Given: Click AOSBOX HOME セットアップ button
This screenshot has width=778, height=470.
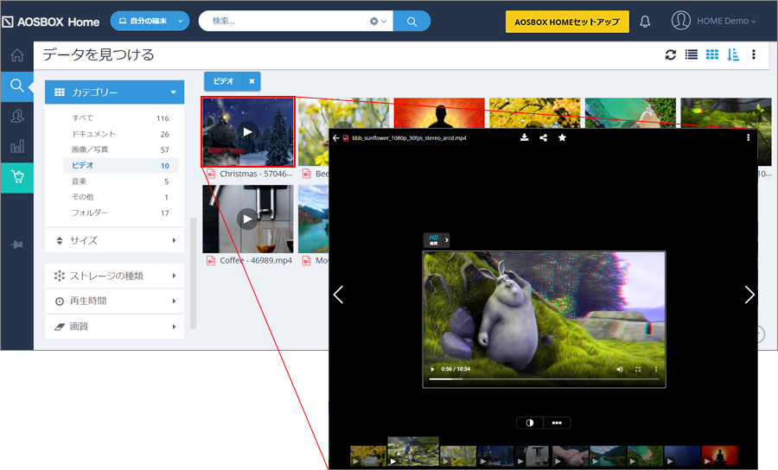Looking at the screenshot, I should [566, 22].
